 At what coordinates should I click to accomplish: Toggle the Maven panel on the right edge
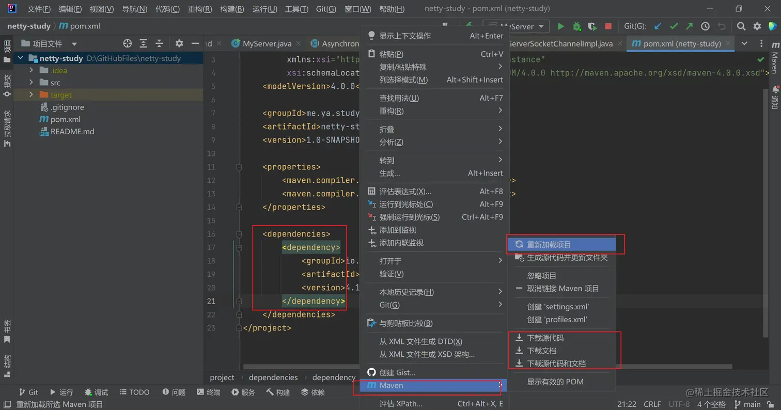tap(774, 58)
